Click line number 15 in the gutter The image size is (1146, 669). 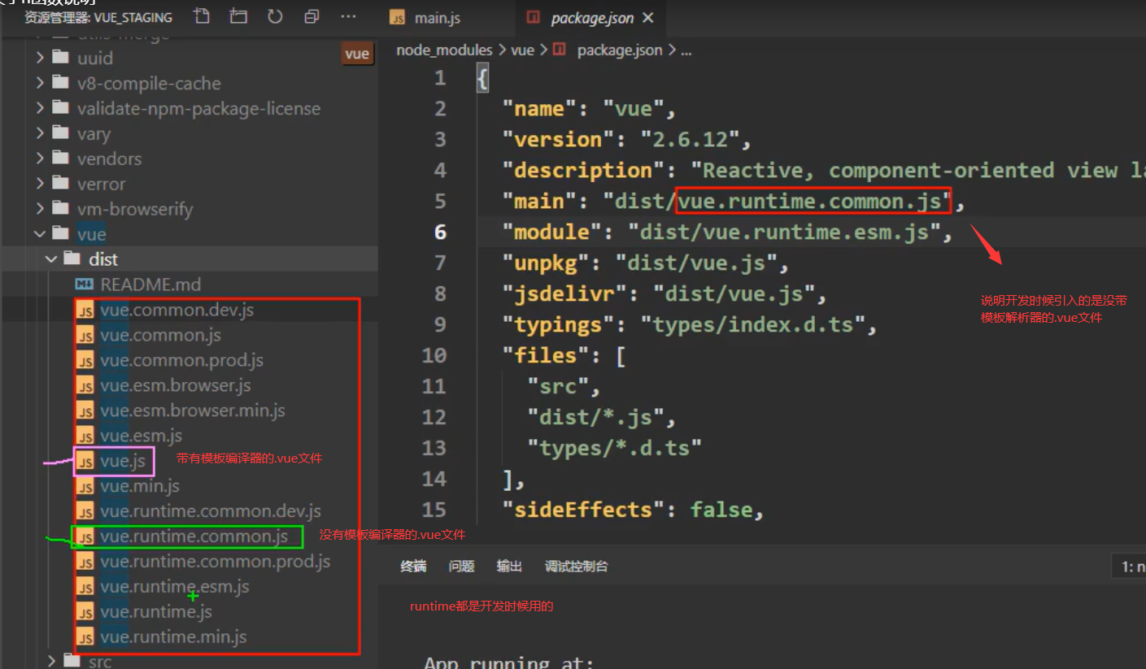point(434,510)
